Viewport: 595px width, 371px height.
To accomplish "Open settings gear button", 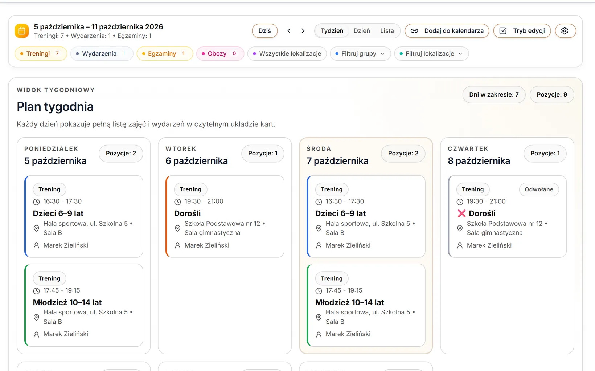I will [565, 31].
